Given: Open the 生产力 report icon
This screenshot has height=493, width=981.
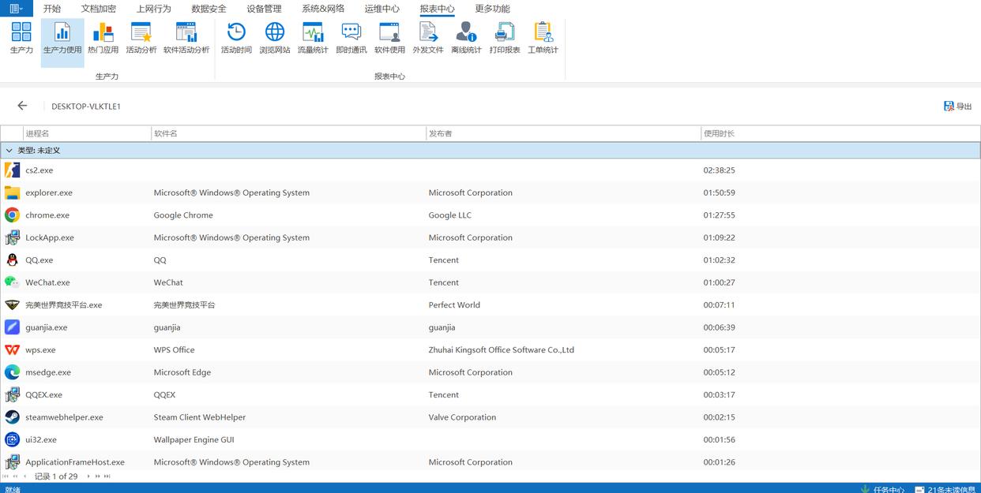Looking at the screenshot, I should 21,38.
